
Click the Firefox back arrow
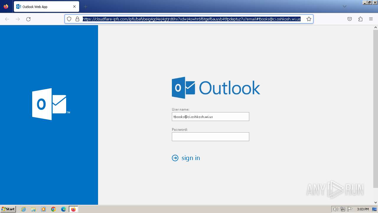[7, 19]
